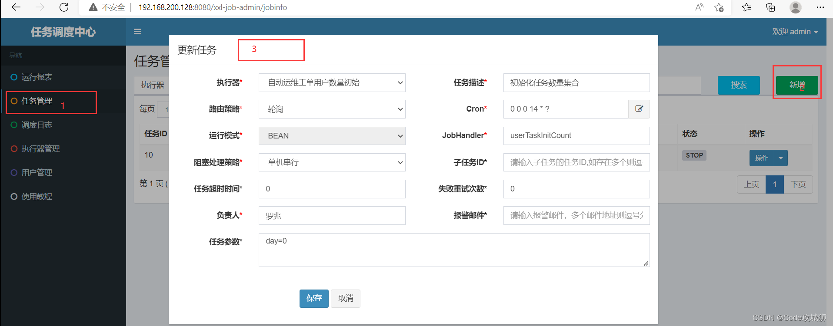This screenshot has height=326, width=833.
Task: Expand the 欢迎 admin user menu
Action: tap(795, 32)
